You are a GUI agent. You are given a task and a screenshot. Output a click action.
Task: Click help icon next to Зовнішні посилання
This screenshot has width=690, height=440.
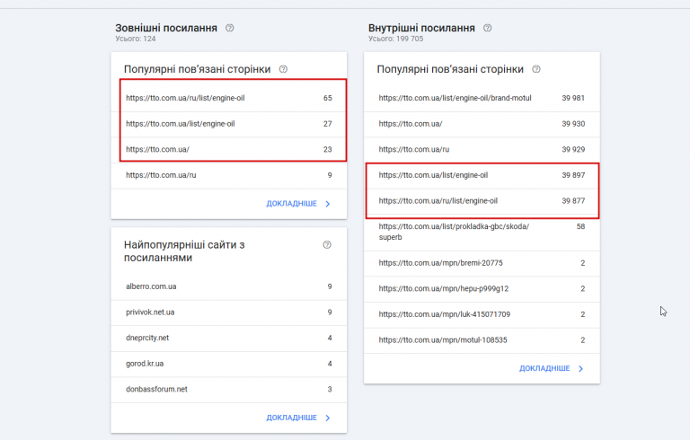click(x=230, y=28)
